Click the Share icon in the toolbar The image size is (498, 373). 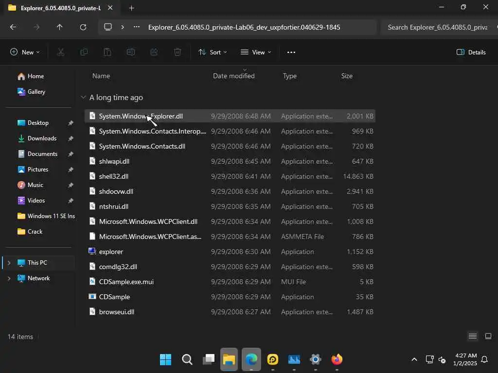pos(154,52)
